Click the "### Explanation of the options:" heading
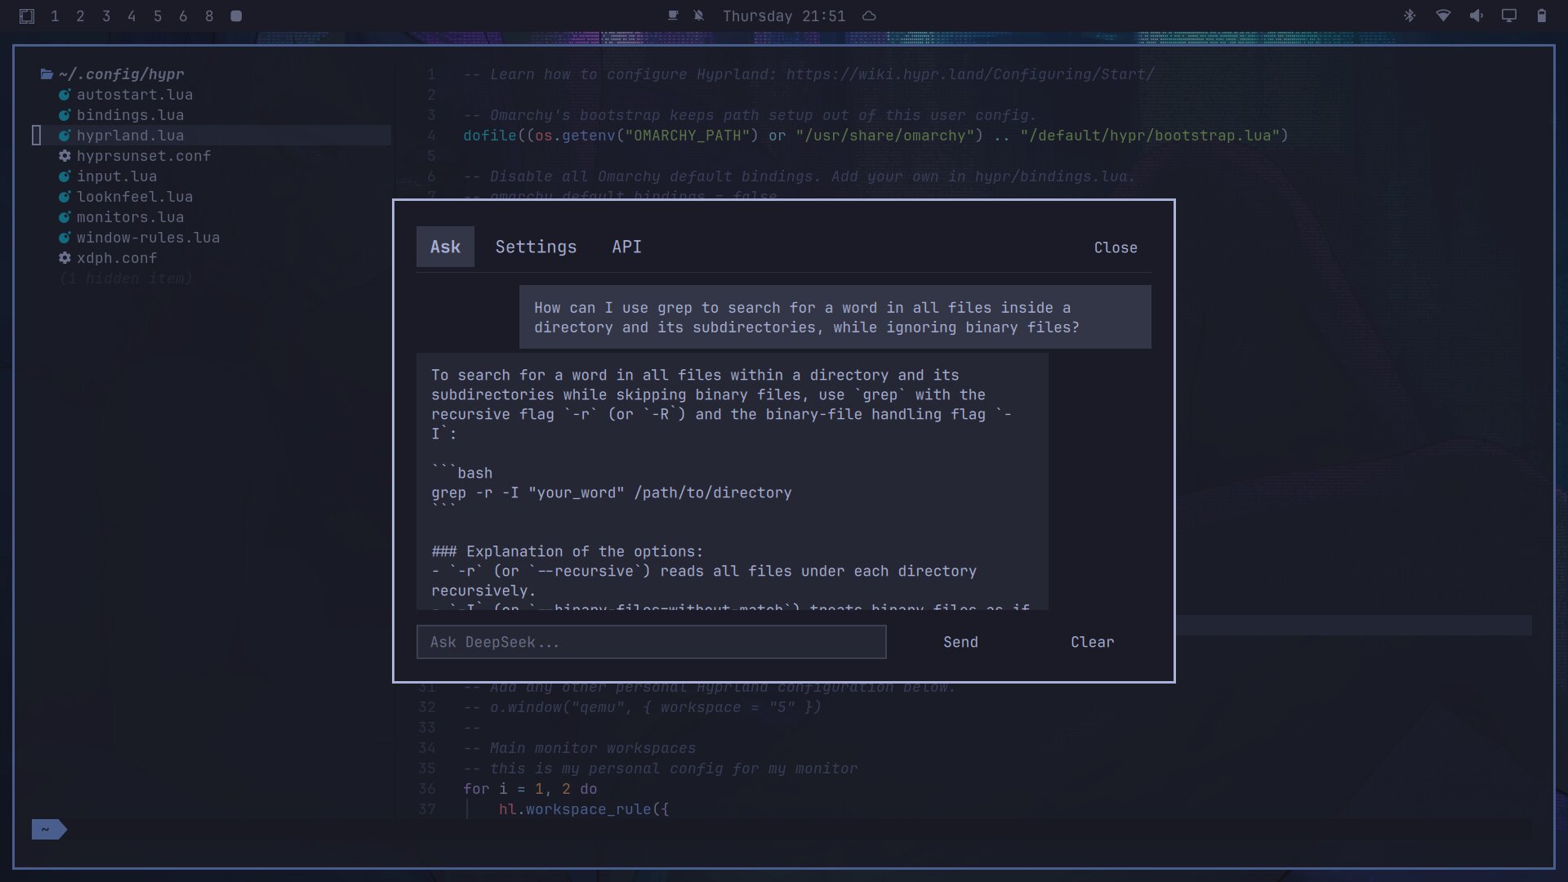Image resolution: width=1568 pixels, height=882 pixels. [x=567, y=551]
